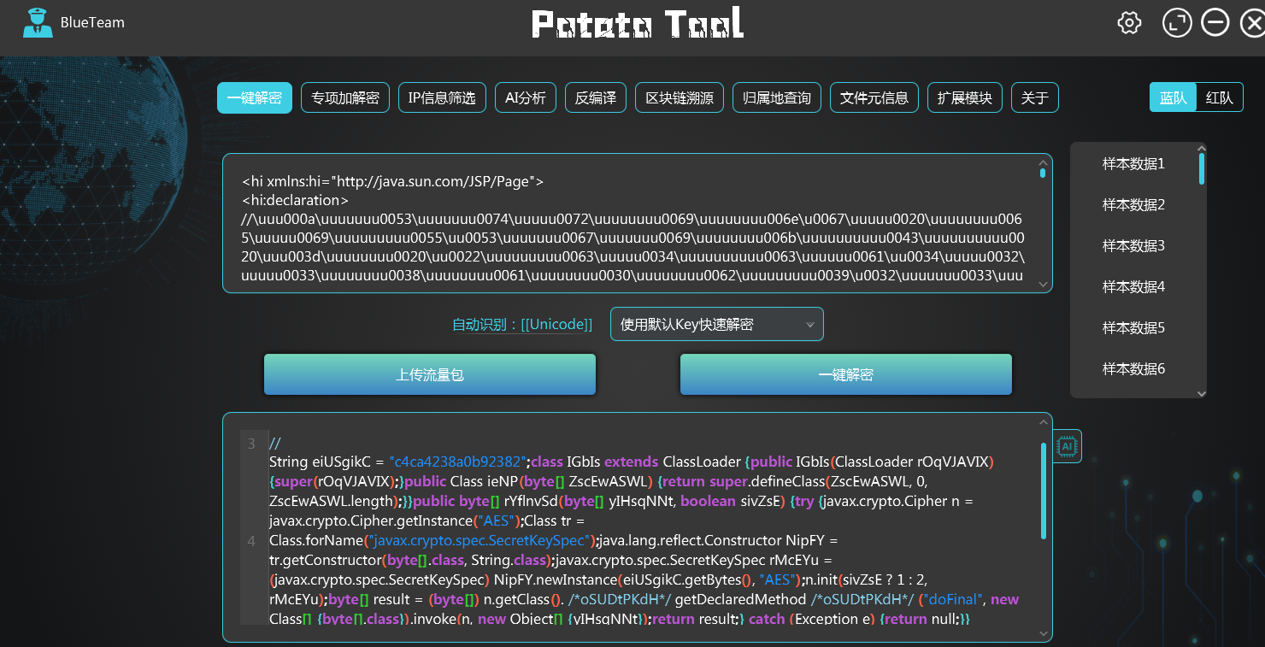Screen dimensions: 1265x647
Task: Click the output area scroll-down arrow
Action: click(1043, 633)
